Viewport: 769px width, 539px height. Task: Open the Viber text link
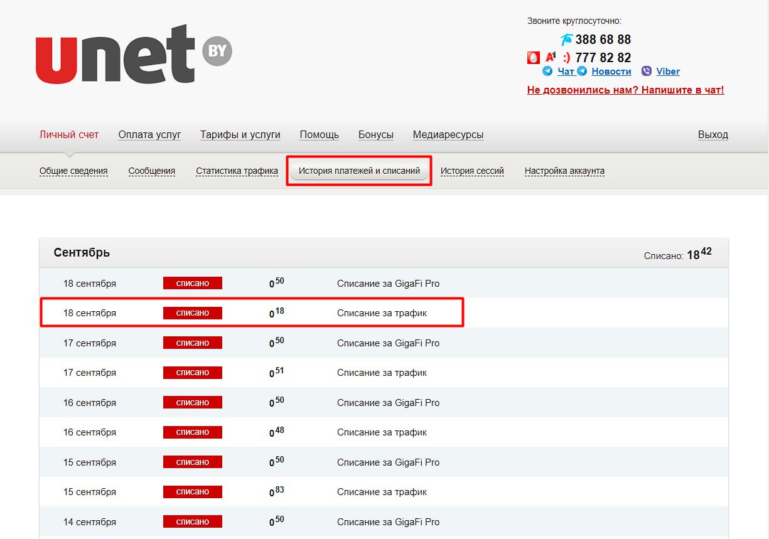[668, 72]
